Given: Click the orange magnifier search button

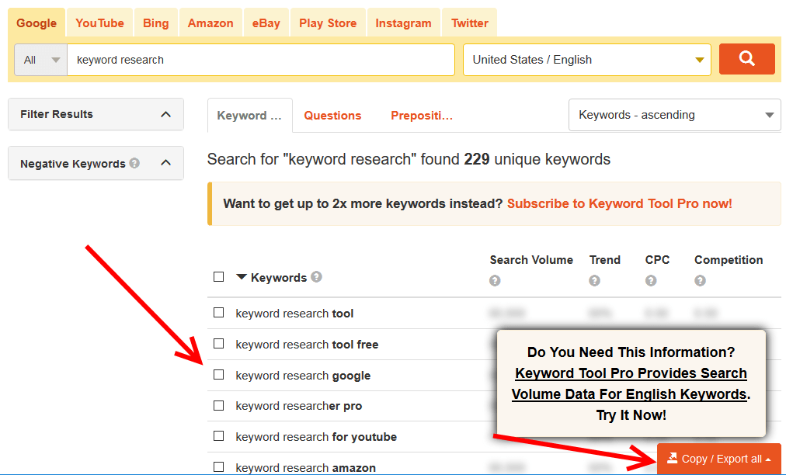Looking at the screenshot, I should tap(746, 59).
